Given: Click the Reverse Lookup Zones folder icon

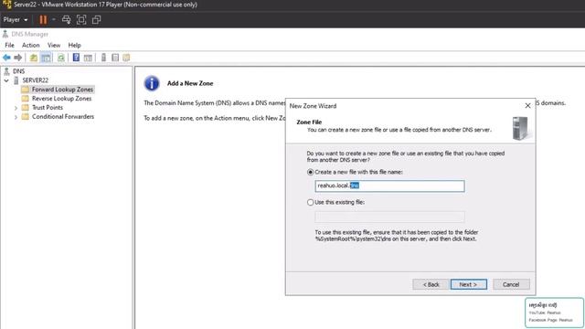Looking at the screenshot, I should pyautogui.click(x=25, y=99).
